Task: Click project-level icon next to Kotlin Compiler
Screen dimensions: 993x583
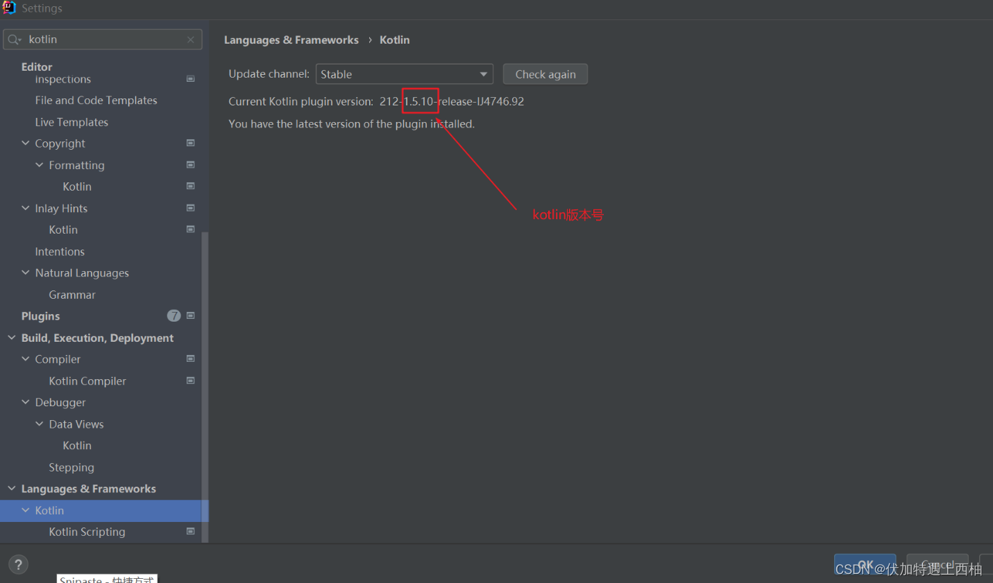Action: point(191,381)
